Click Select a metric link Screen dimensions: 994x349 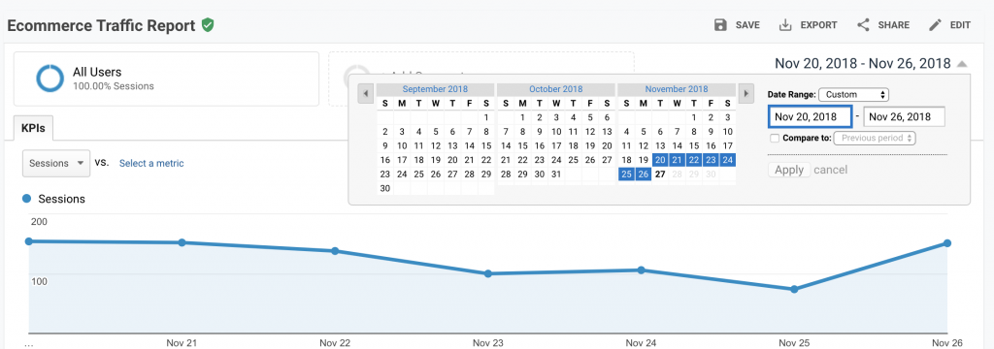[x=151, y=164]
